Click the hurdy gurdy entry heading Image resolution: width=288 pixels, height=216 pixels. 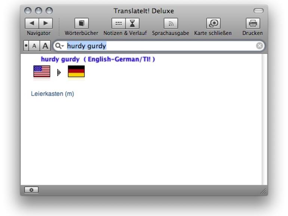click(98, 59)
